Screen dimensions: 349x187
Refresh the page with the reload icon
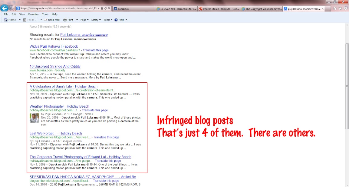(x=106, y=8)
